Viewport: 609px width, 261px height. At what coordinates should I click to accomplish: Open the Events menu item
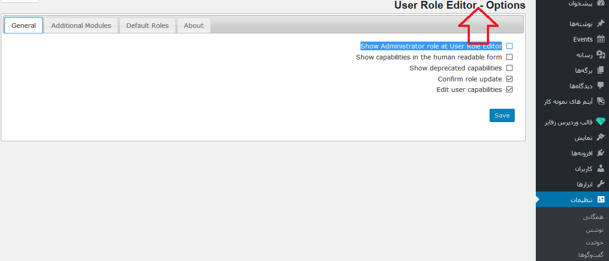click(572, 39)
